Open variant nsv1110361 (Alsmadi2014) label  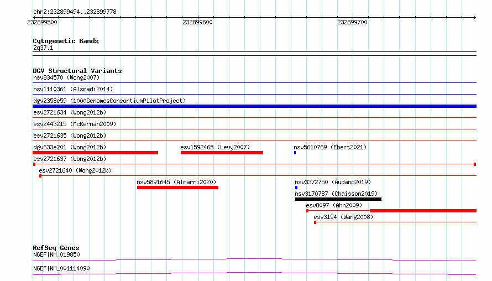73,89
